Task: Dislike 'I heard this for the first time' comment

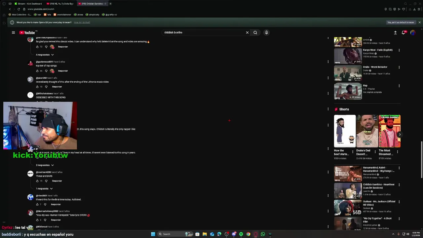Action: tap(45, 204)
